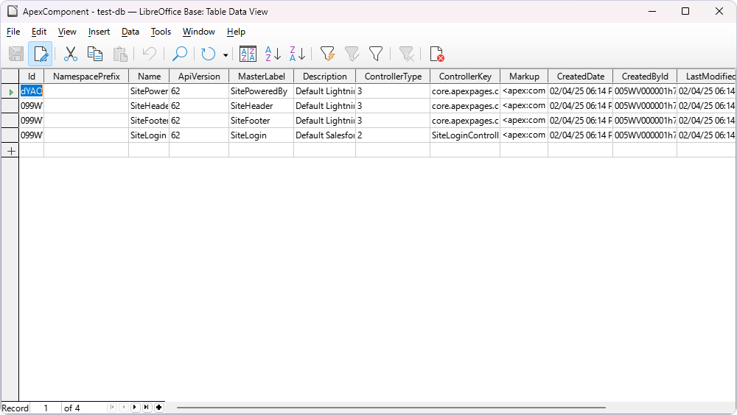Click the Cut scissors icon
Viewport: 737px width, 415px height.
click(x=71, y=54)
